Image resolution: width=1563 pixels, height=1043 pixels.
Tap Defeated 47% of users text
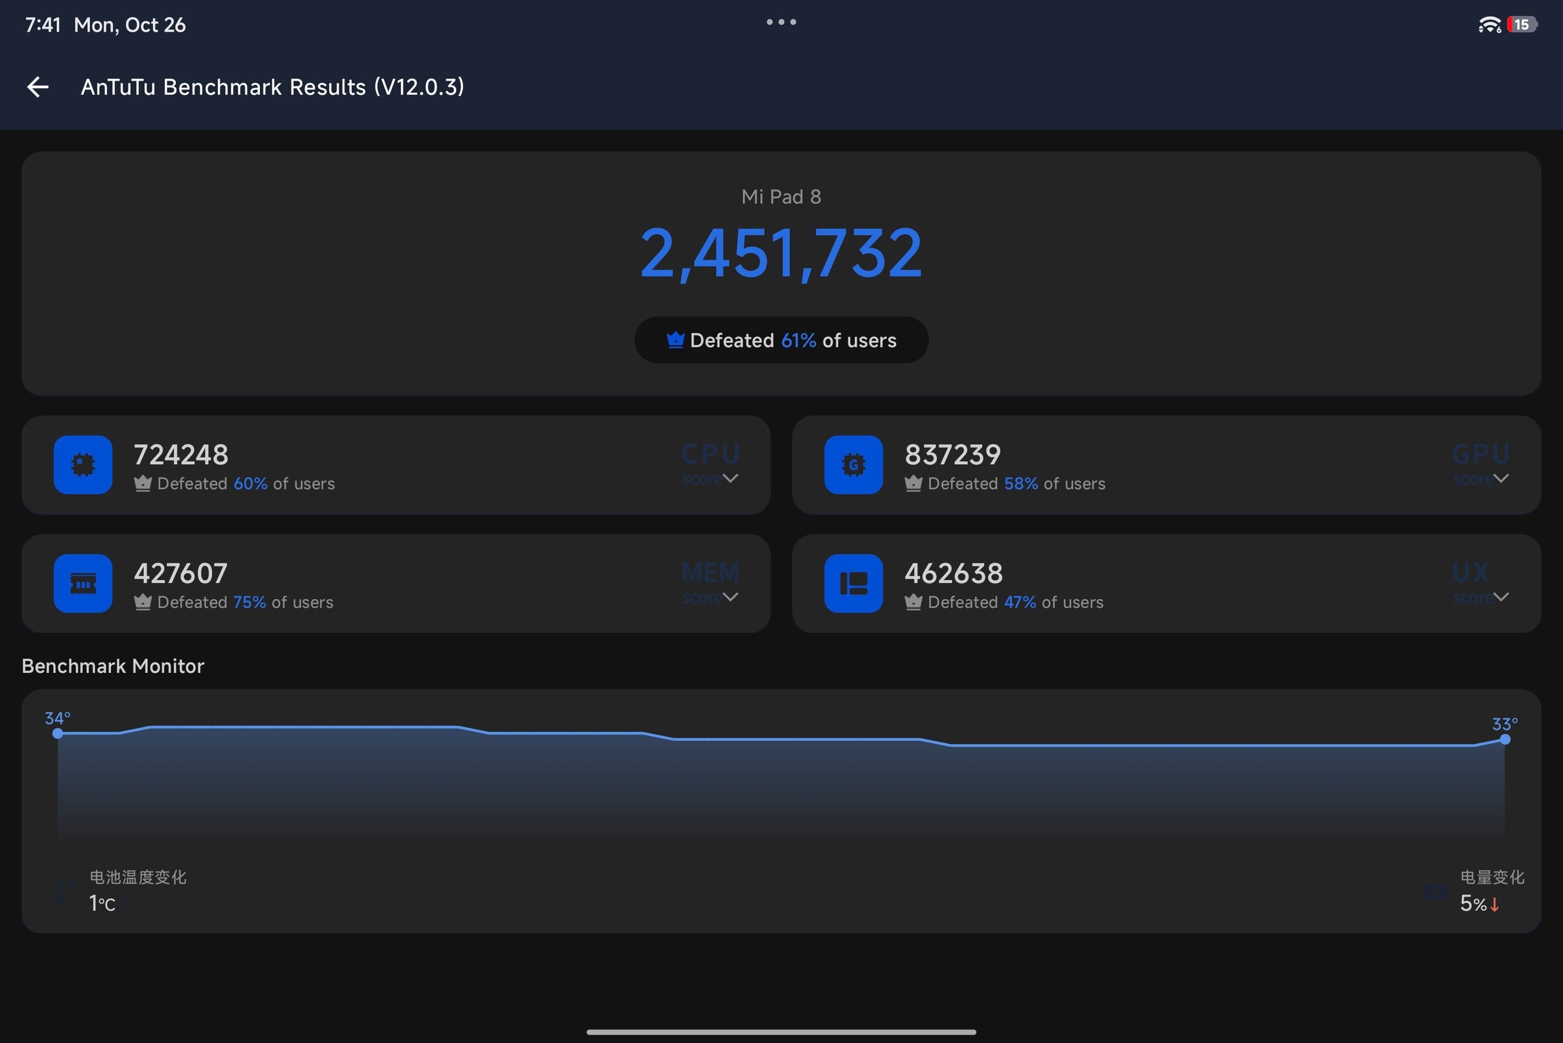[x=1015, y=602]
